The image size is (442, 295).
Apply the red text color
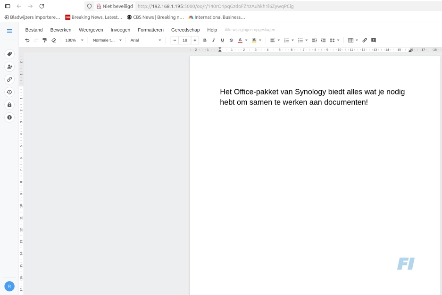pyautogui.click(x=240, y=40)
